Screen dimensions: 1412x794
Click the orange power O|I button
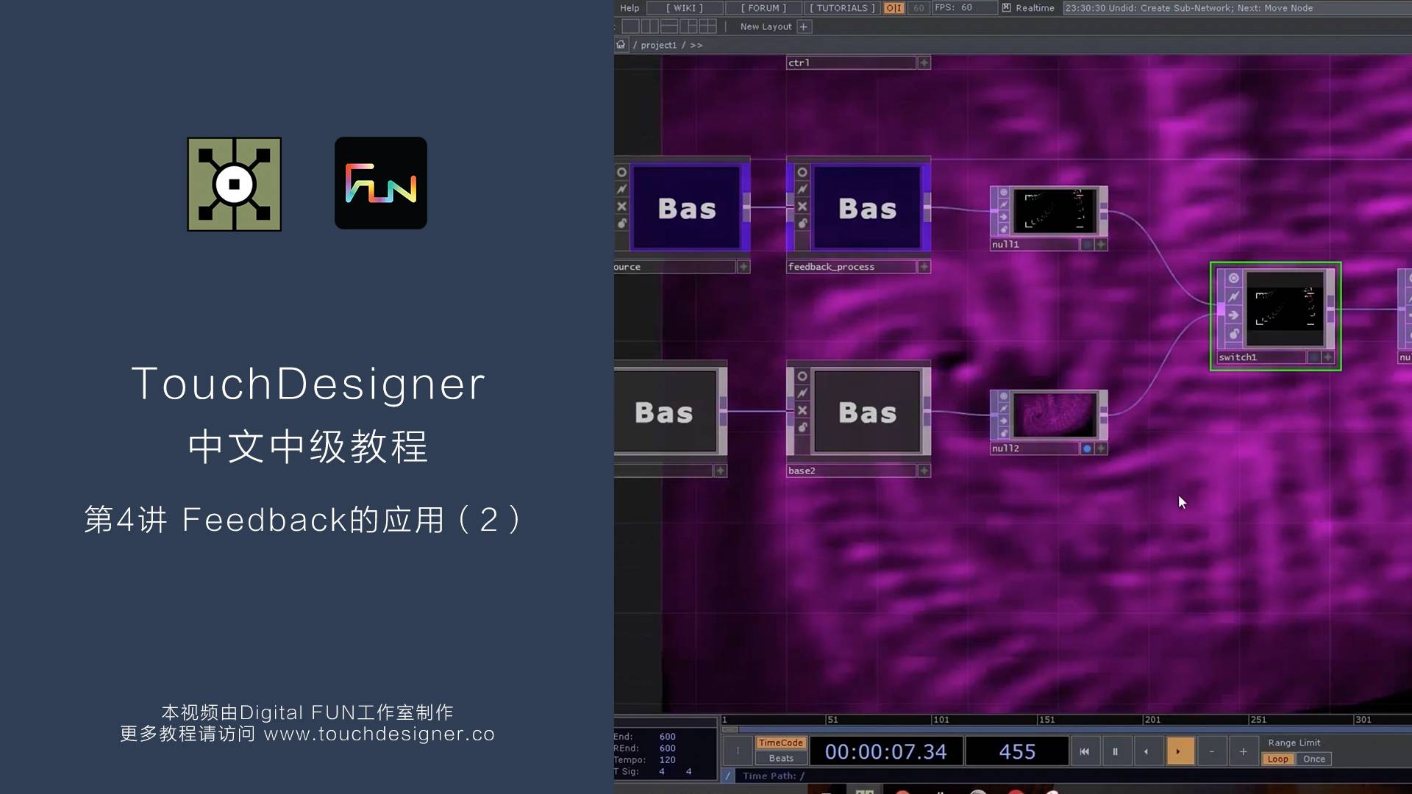894,8
